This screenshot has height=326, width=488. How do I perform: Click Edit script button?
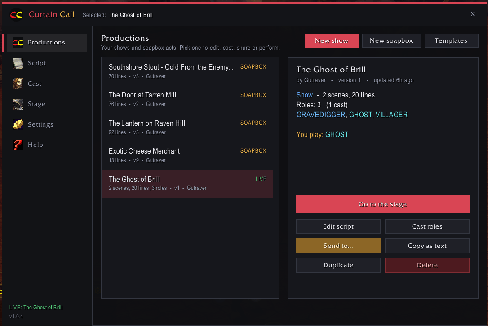tap(338, 226)
